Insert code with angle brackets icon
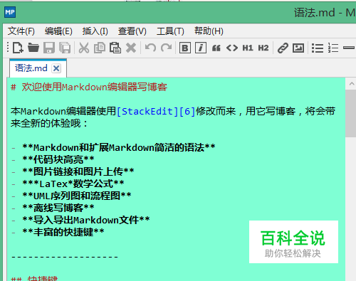The image size is (356, 281). pyautogui.click(x=232, y=48)
